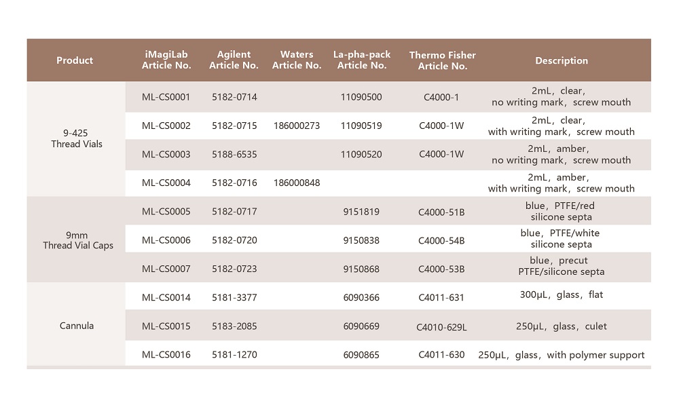This screenshot has width=679, height=397.
Task: Select Thermo Fisher number C4010-629L
Action: coord(441,327)
